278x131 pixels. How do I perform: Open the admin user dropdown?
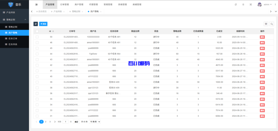pos(267,5)
